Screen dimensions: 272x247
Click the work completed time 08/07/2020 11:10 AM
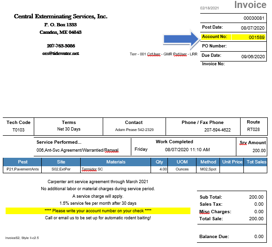(x=187, y=149)
